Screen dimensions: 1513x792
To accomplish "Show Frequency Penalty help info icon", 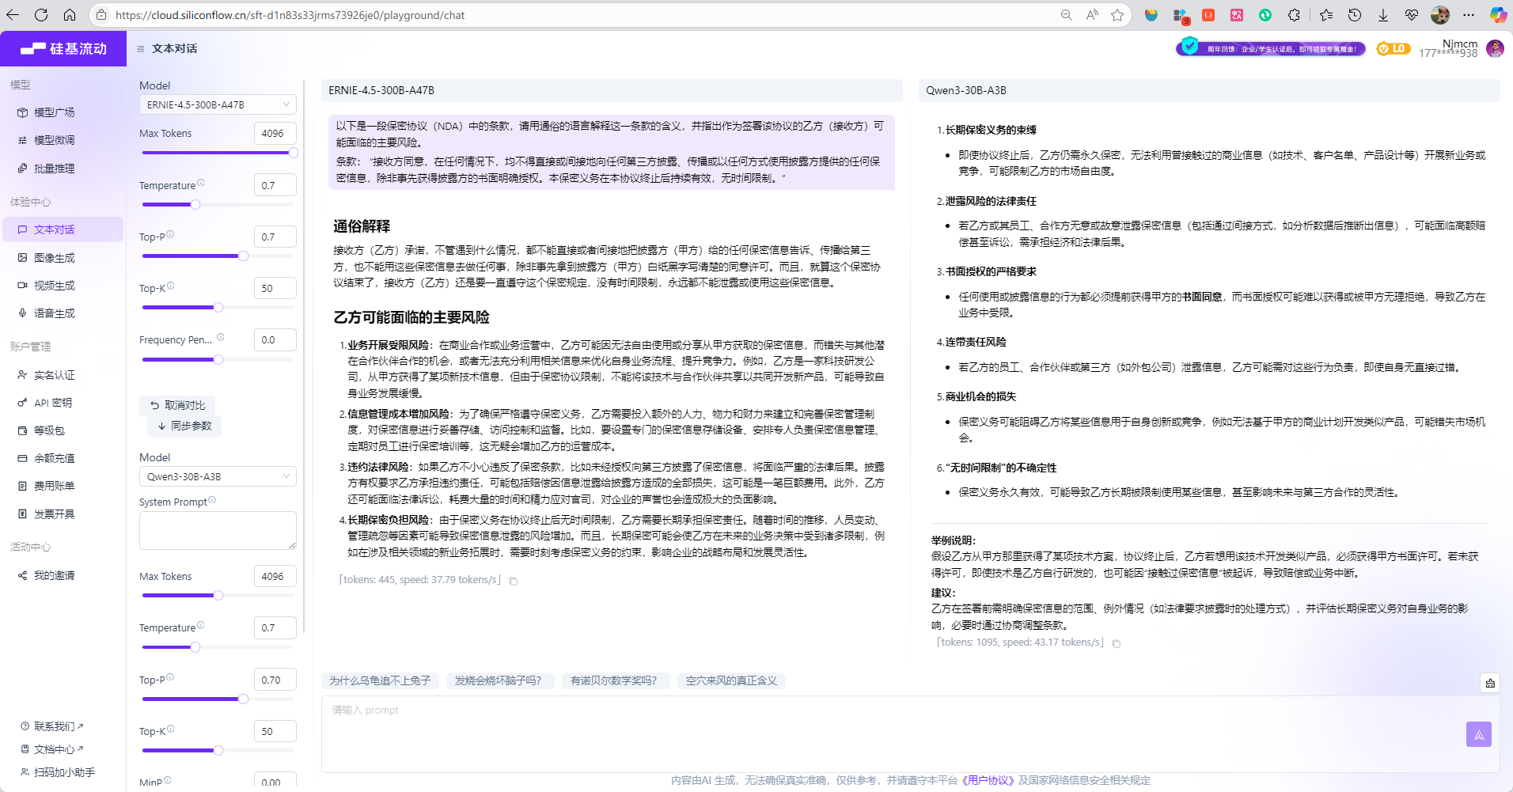I will coord(221,337).
